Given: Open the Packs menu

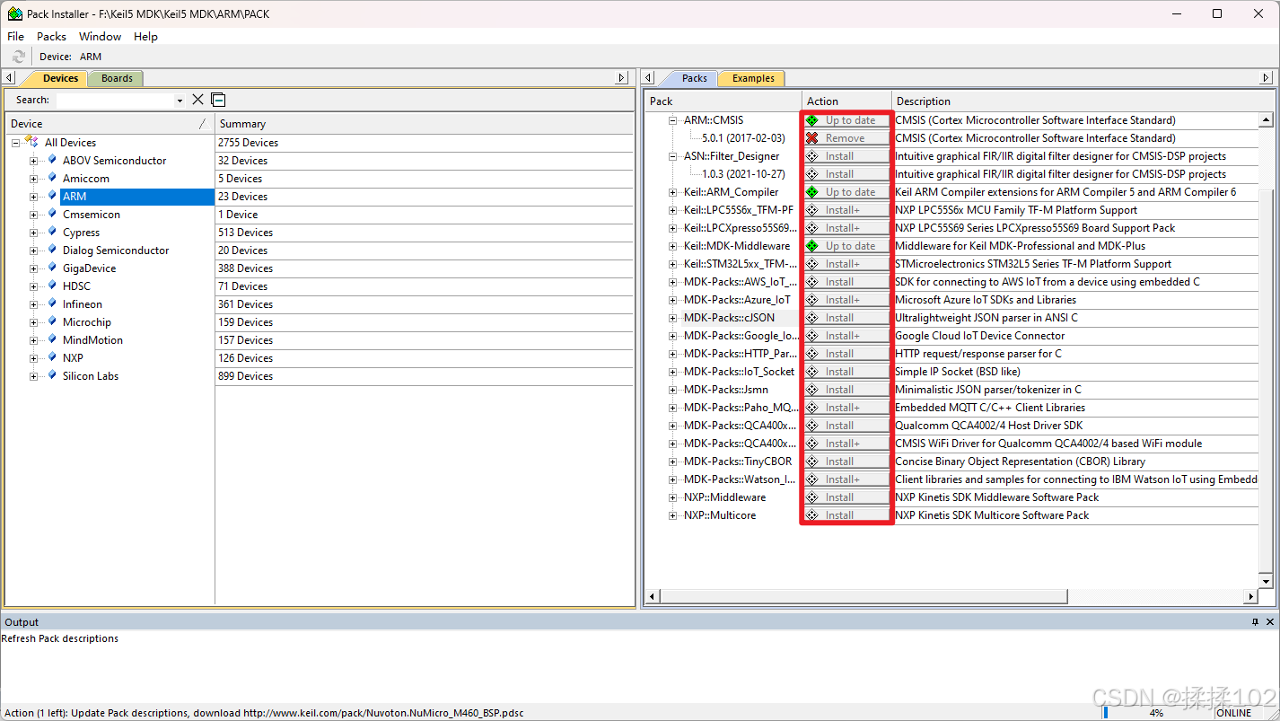Looking at the screenshot, I should tap(51, 37).
